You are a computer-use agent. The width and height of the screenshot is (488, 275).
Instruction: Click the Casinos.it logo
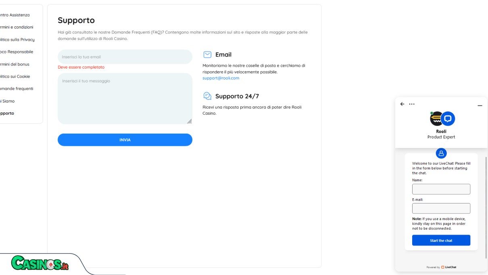(x=40, y=263)
